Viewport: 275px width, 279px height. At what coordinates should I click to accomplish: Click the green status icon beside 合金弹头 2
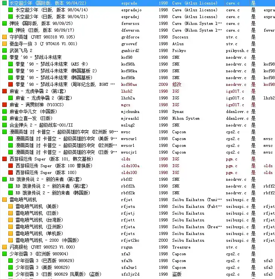[x=5, y=125]
